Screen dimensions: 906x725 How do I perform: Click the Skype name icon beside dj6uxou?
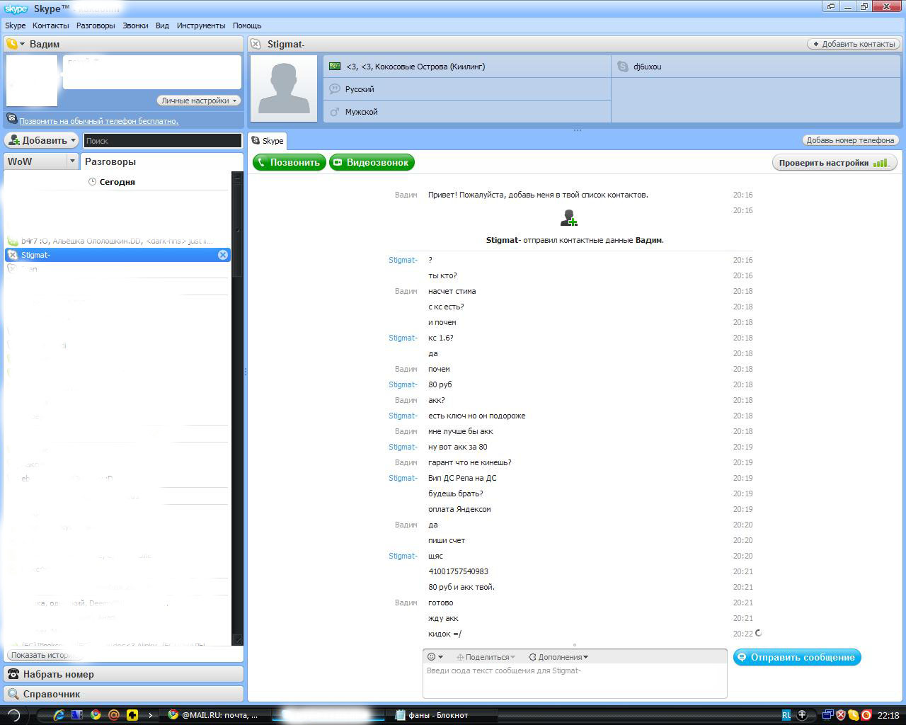click(623, 67)
